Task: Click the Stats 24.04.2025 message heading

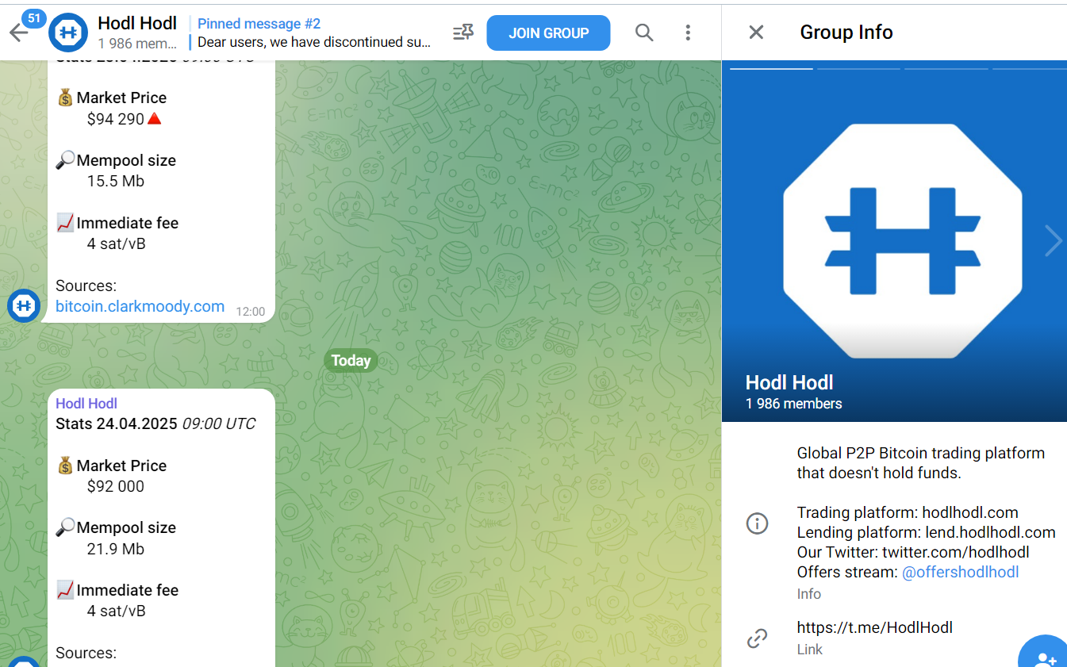Action: [x=155, y=424]
